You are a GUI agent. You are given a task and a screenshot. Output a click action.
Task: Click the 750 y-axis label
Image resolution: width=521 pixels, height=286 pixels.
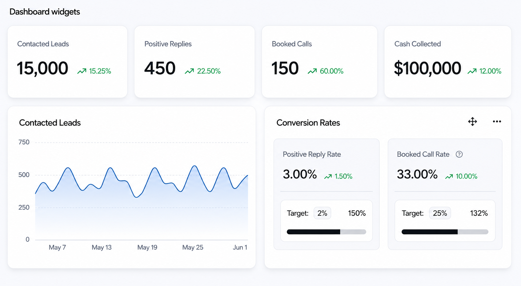coord(24,142)
